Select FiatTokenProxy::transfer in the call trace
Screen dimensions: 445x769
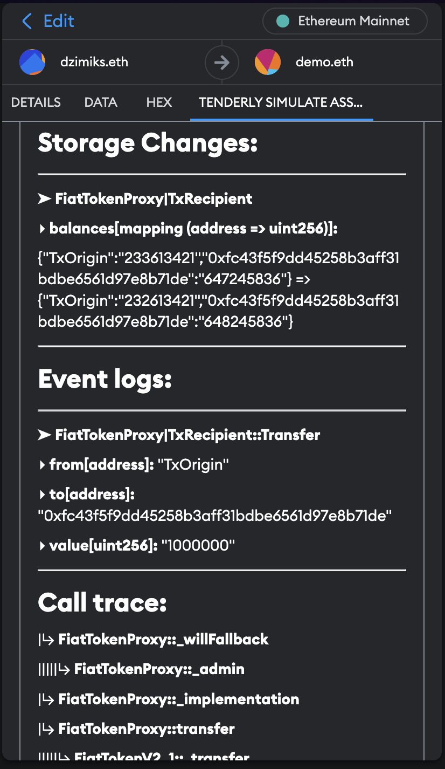click(x=145, y=729)
